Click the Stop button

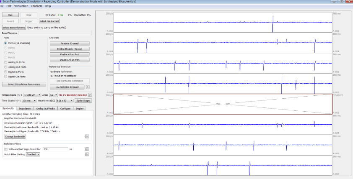(x=29, y=15)
